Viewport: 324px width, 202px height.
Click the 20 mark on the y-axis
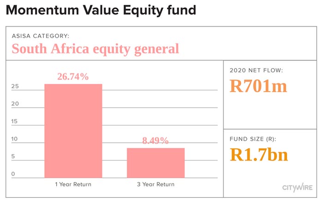click(x=15, y=104)
